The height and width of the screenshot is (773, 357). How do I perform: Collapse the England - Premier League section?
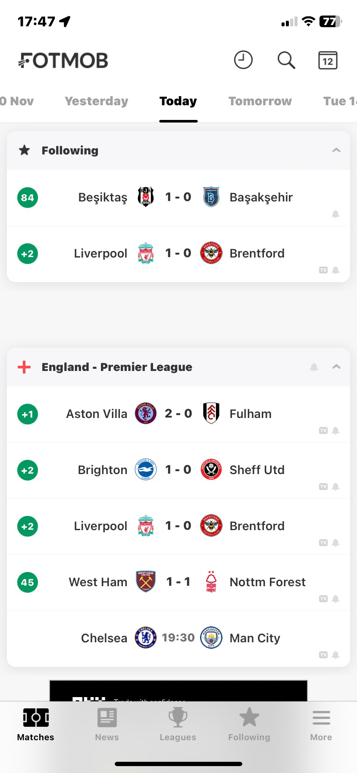click(x=336, y=367)
